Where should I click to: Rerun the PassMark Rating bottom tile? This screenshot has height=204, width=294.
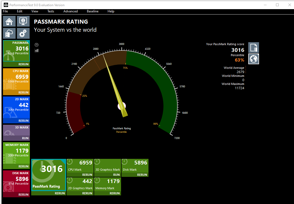pyautogui.click(x=49, y=193)
